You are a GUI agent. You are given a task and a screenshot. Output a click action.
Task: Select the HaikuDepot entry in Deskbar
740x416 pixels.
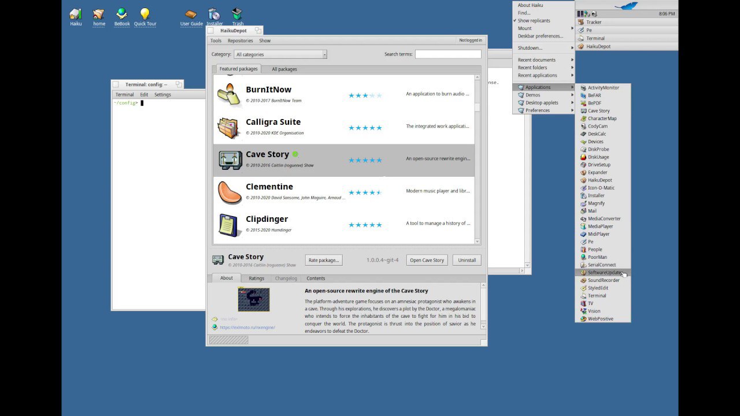point(627,46)
